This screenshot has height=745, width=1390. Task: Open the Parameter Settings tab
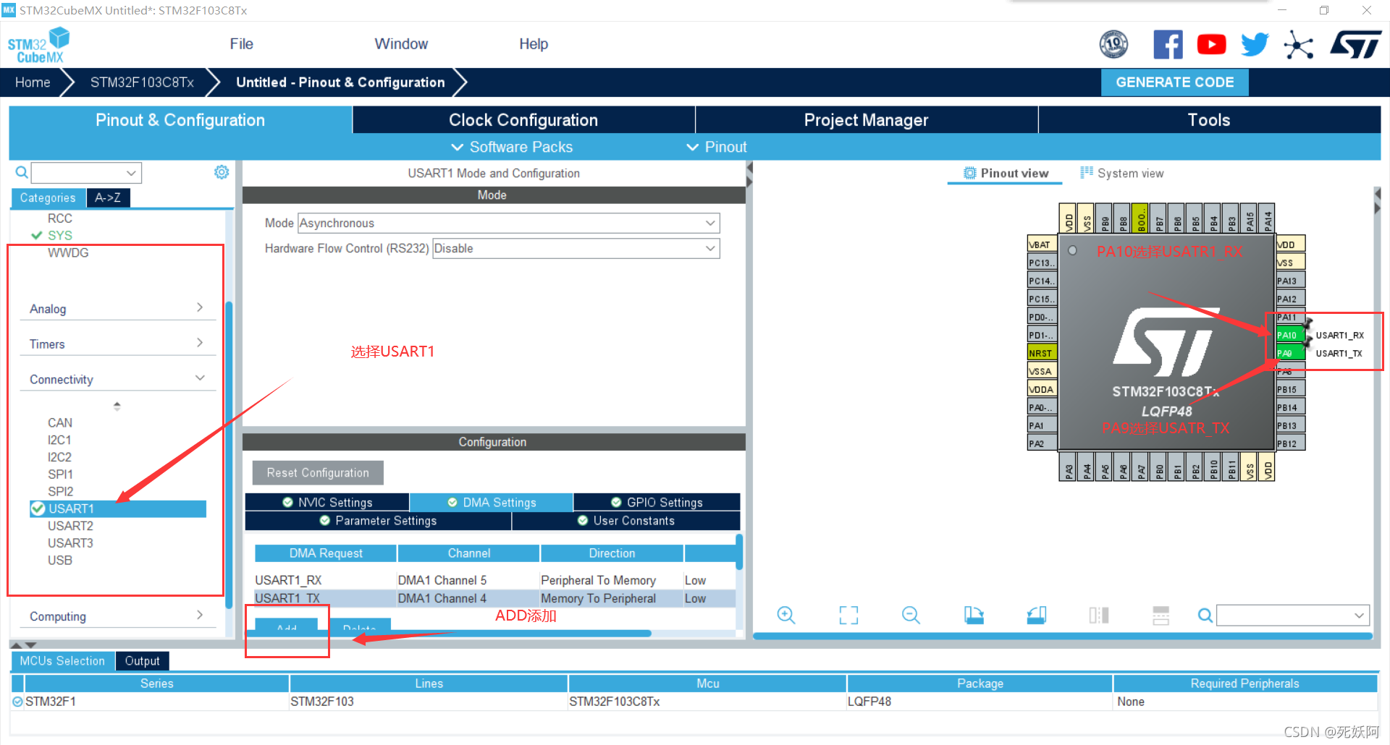coord(378,521)
